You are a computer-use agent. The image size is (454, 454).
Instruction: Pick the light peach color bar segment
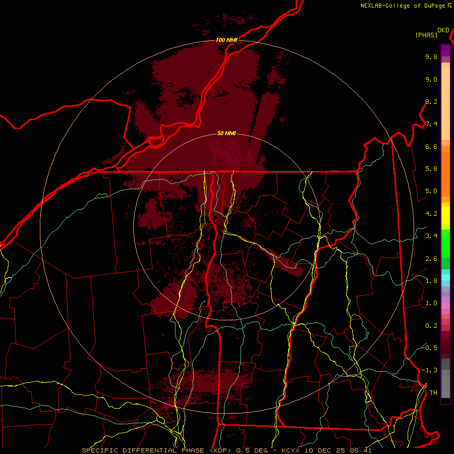coord(445,103)
